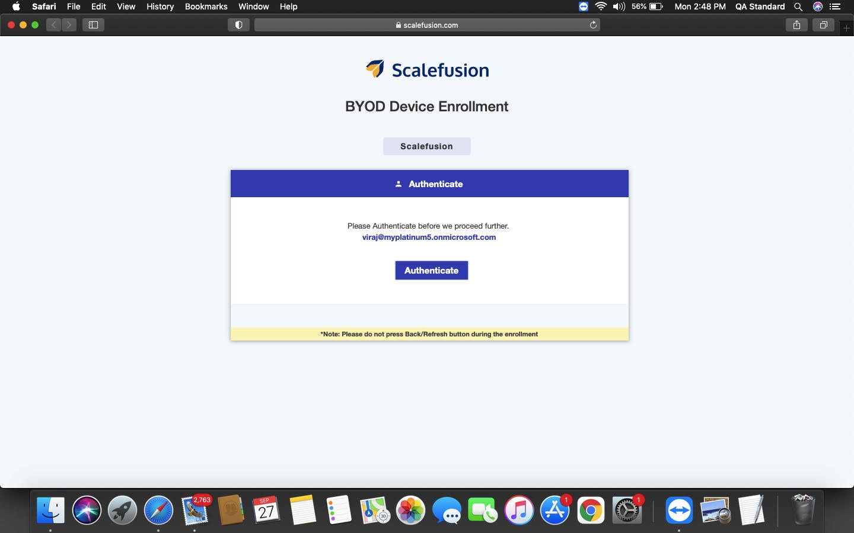Reload the page with the refresh icon

[x=593, y=25]
